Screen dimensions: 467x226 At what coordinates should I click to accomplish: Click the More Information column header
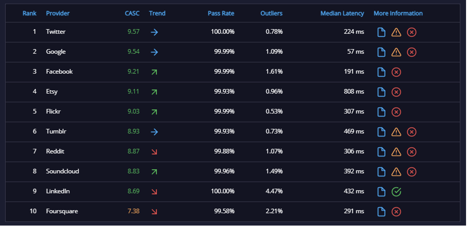(x=398, y=13)
